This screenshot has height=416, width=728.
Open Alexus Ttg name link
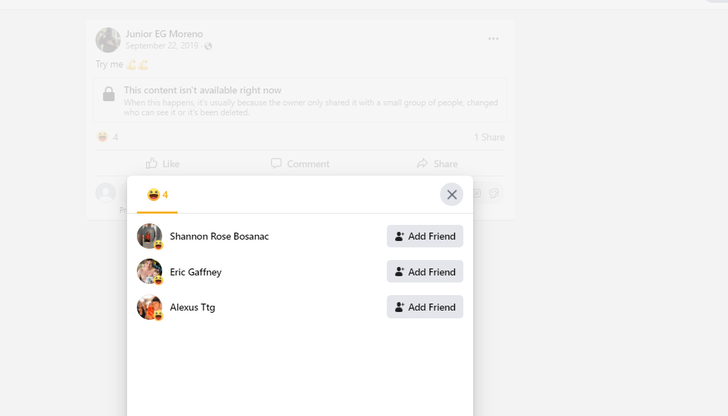tap(192, 307)
